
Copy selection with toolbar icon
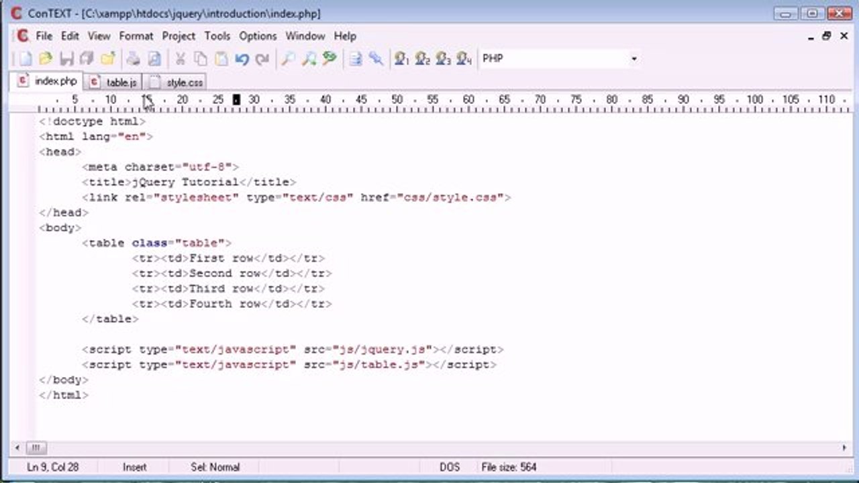click(201, 59)
